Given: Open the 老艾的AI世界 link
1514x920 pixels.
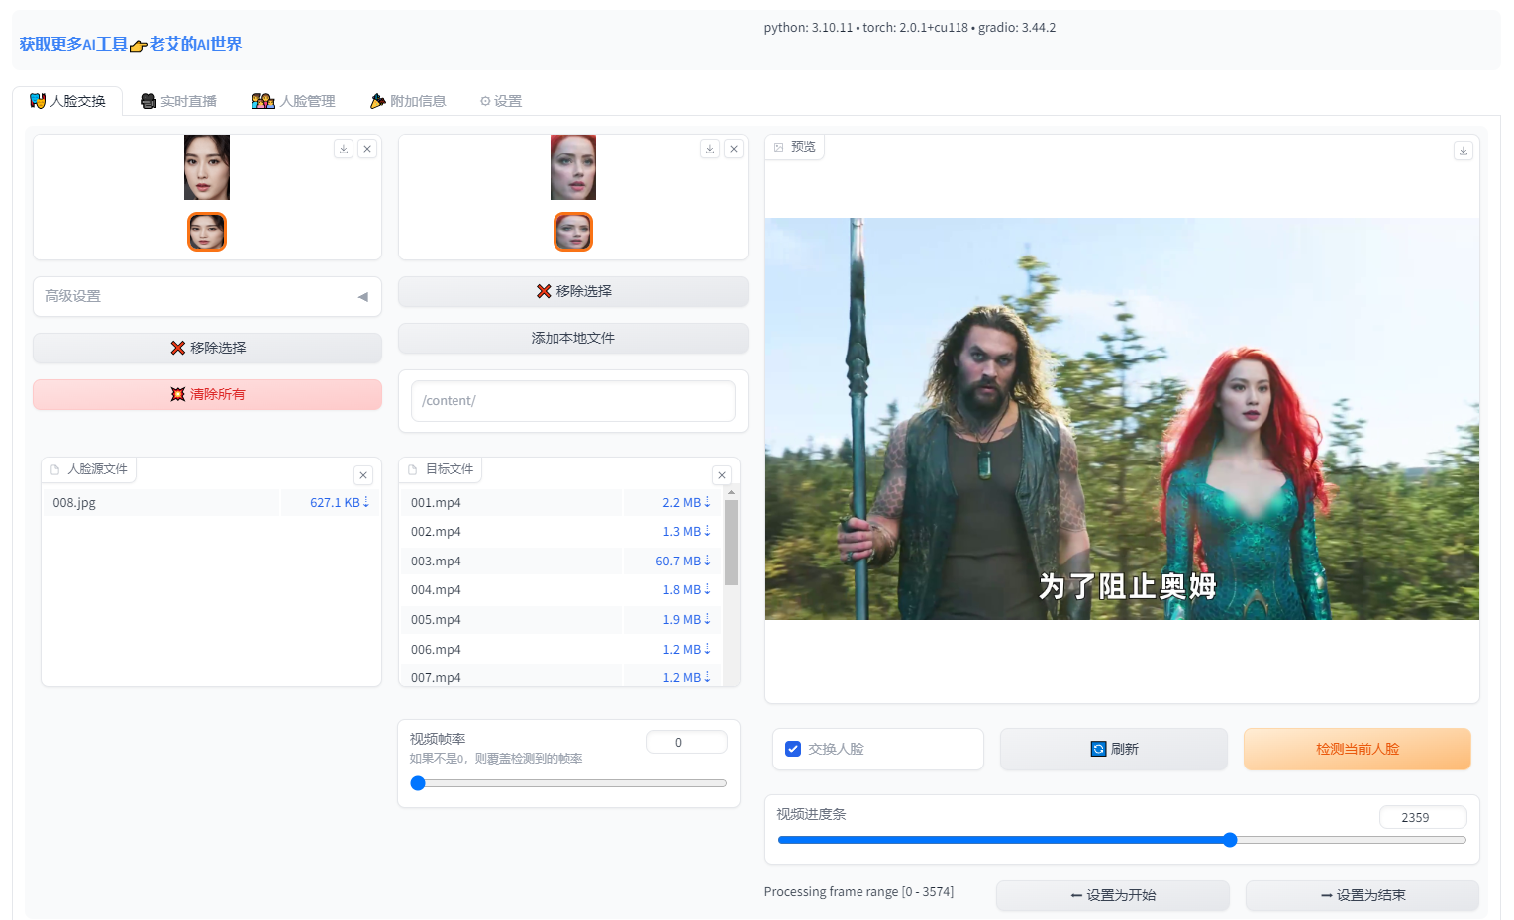Looking at the screenshot, I should click(195, 44).
